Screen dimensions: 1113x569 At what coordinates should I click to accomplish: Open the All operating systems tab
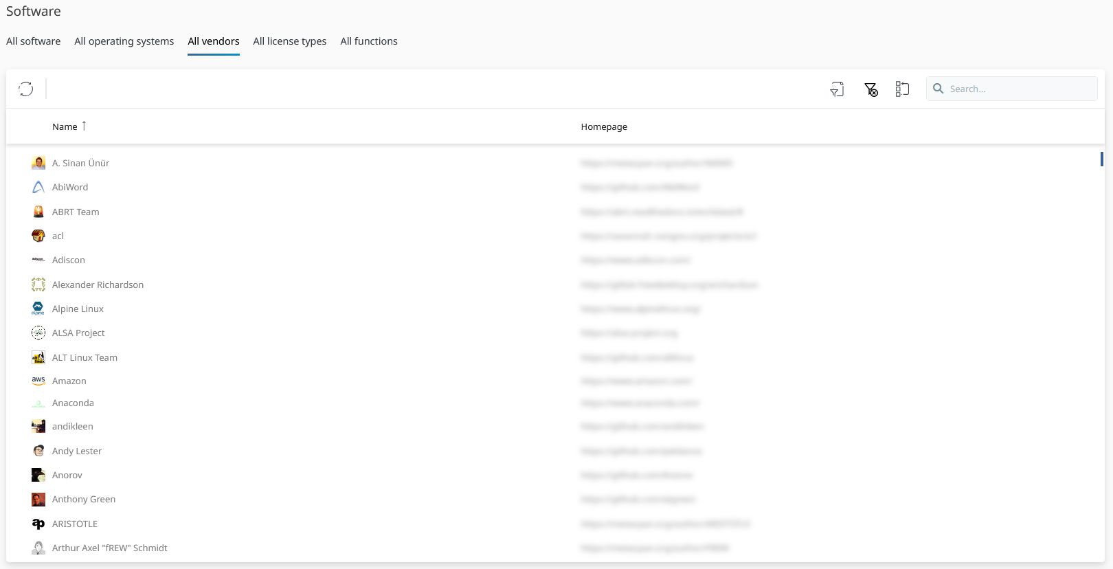pos(124,41)
